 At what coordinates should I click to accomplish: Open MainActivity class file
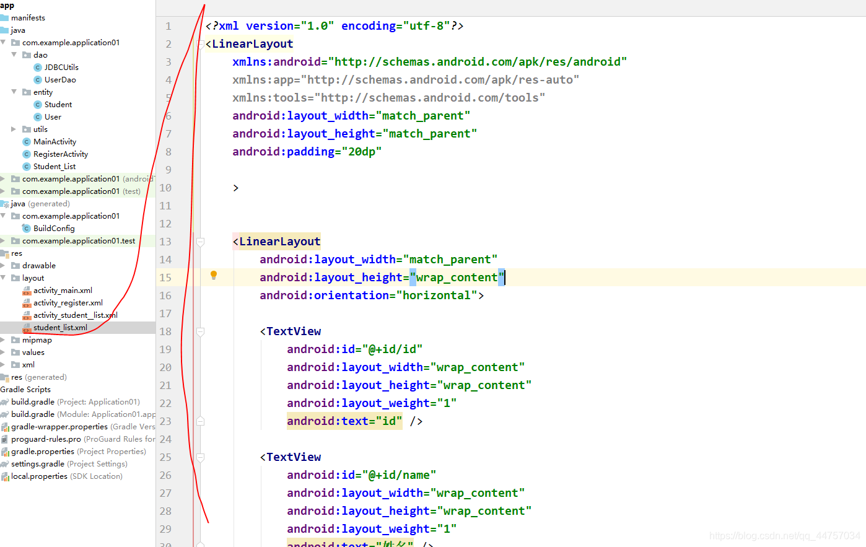[x=55, y=141]
